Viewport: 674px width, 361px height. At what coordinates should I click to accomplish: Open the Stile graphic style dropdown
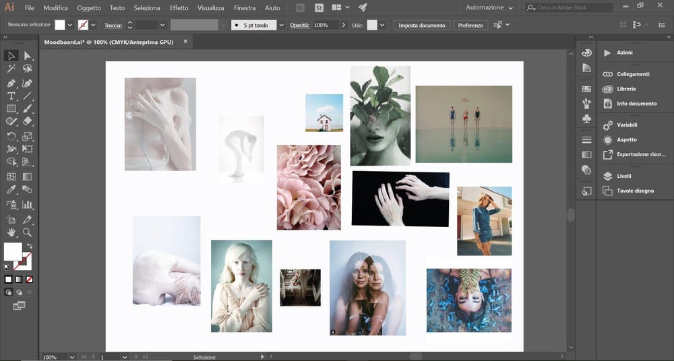382,25
